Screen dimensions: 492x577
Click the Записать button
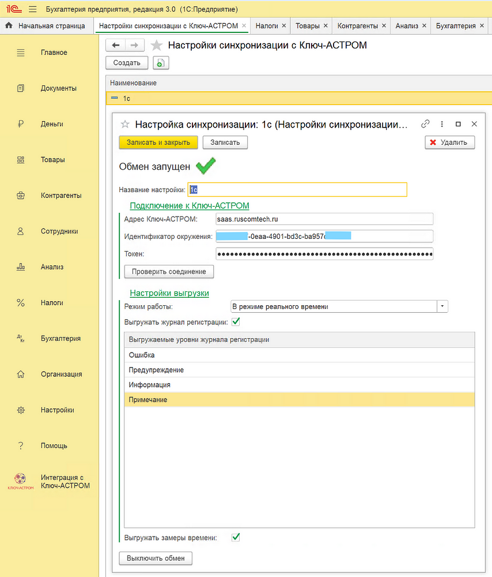tap(225, 143)
